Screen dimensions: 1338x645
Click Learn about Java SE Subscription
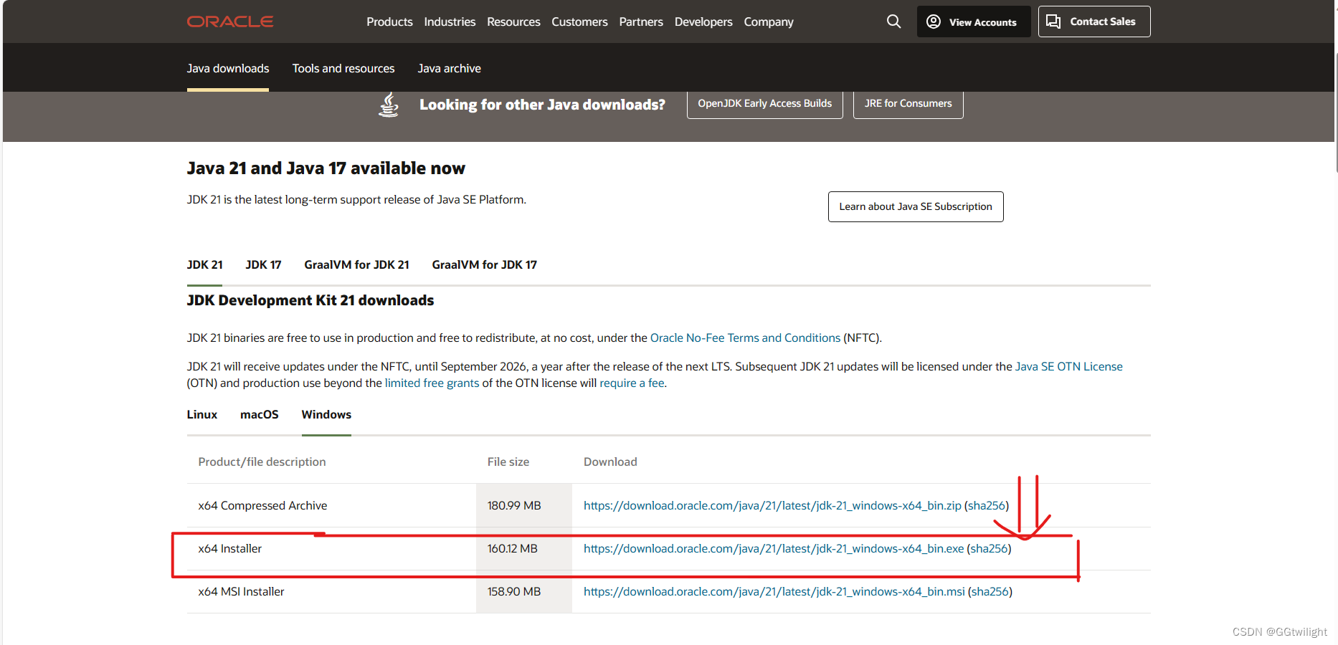tap(916, 206)
